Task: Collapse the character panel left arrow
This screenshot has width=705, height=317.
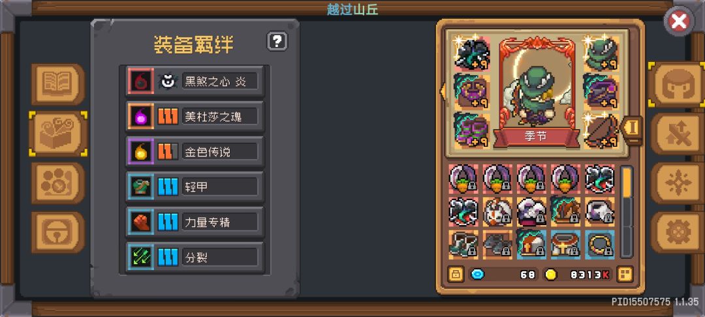Action: [442, 91]
